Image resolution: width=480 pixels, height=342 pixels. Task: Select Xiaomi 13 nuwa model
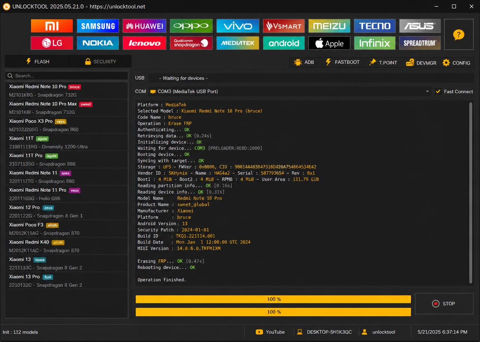coord(67,263)
